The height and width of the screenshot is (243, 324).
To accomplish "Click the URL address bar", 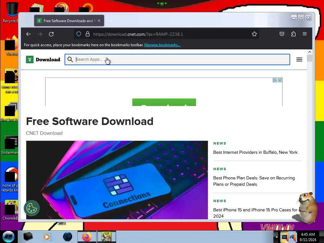I will pyautogui.click(x=166, y=34).
